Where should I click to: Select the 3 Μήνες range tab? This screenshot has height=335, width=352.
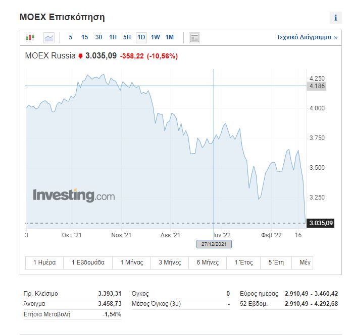tap(170, 262)
